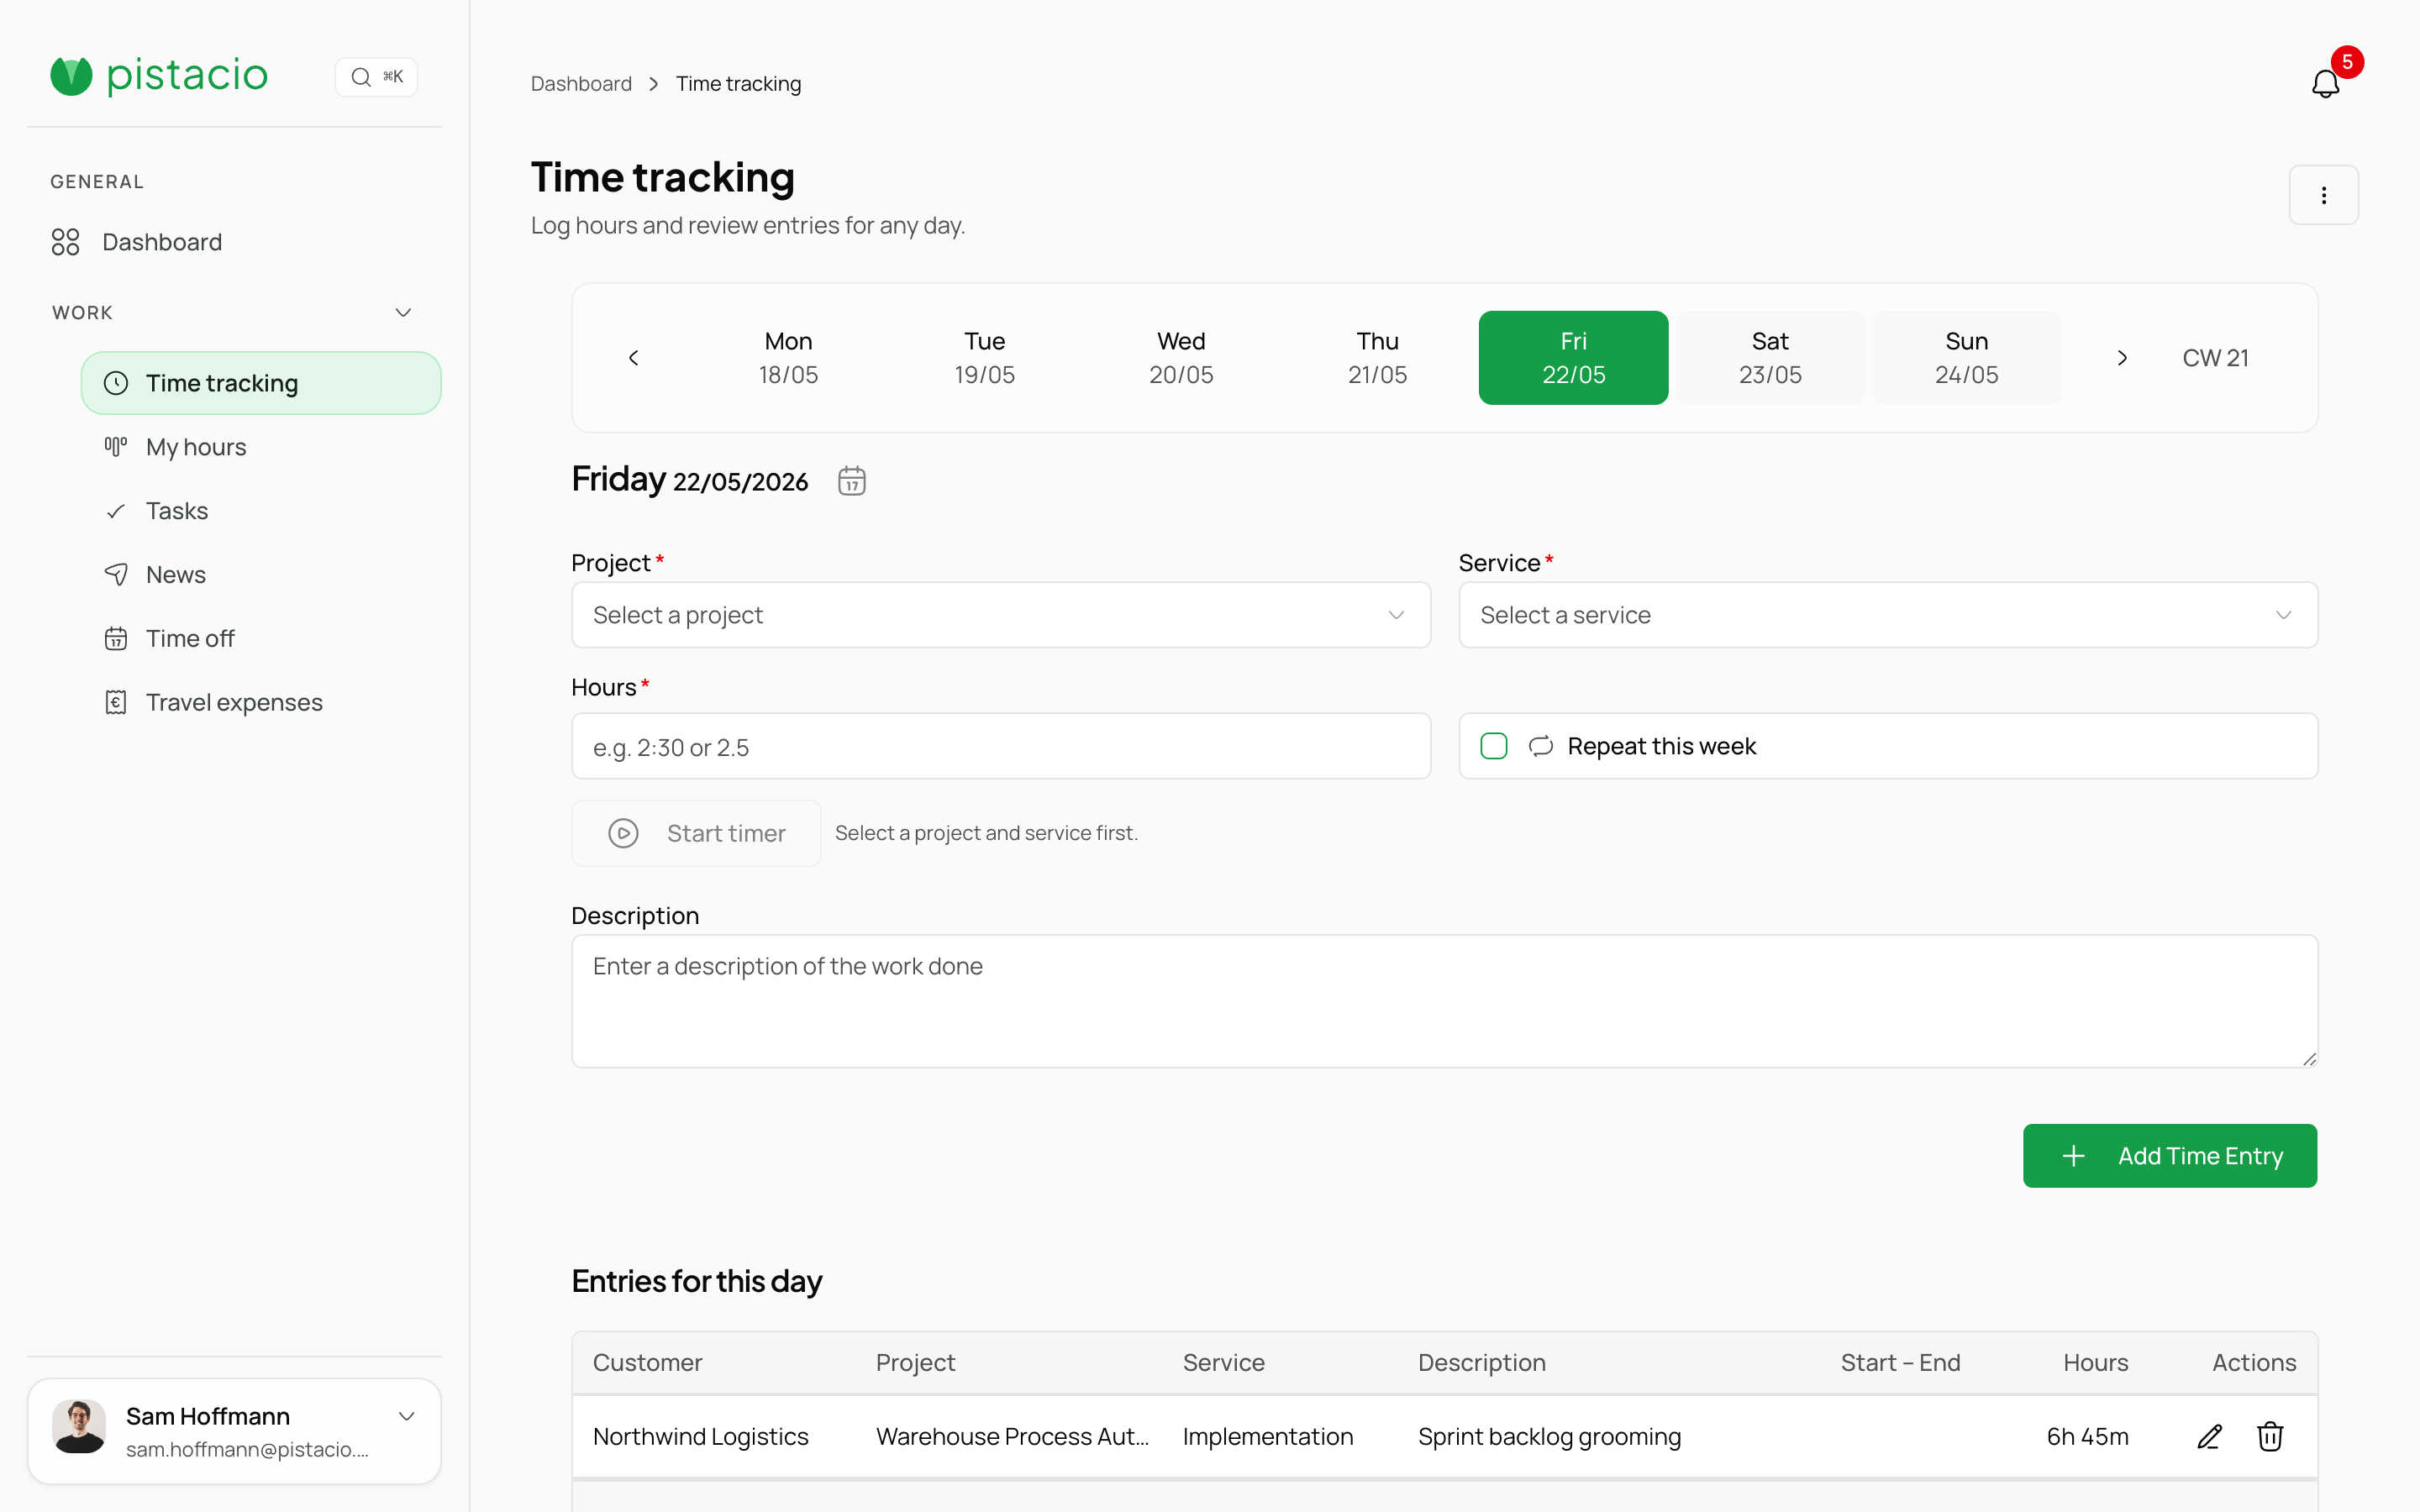Screen dimensions: 2420x1512
Task: Click the Sprint backlog grooming description
Action: coord(1549,1437)
